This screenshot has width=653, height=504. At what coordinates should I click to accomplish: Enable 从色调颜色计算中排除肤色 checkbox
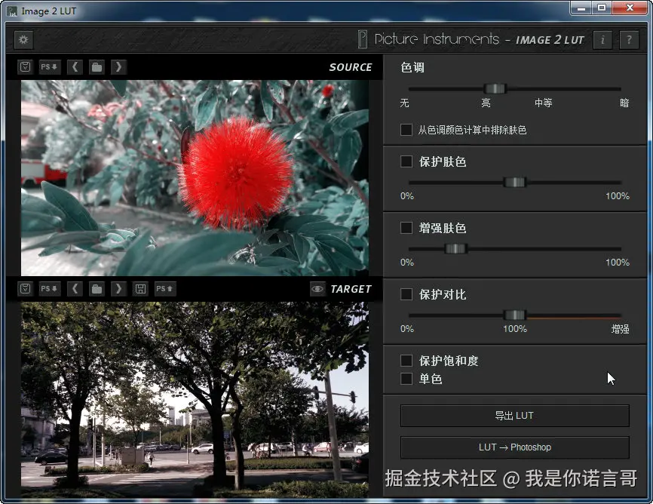click(x=406, y=130)
